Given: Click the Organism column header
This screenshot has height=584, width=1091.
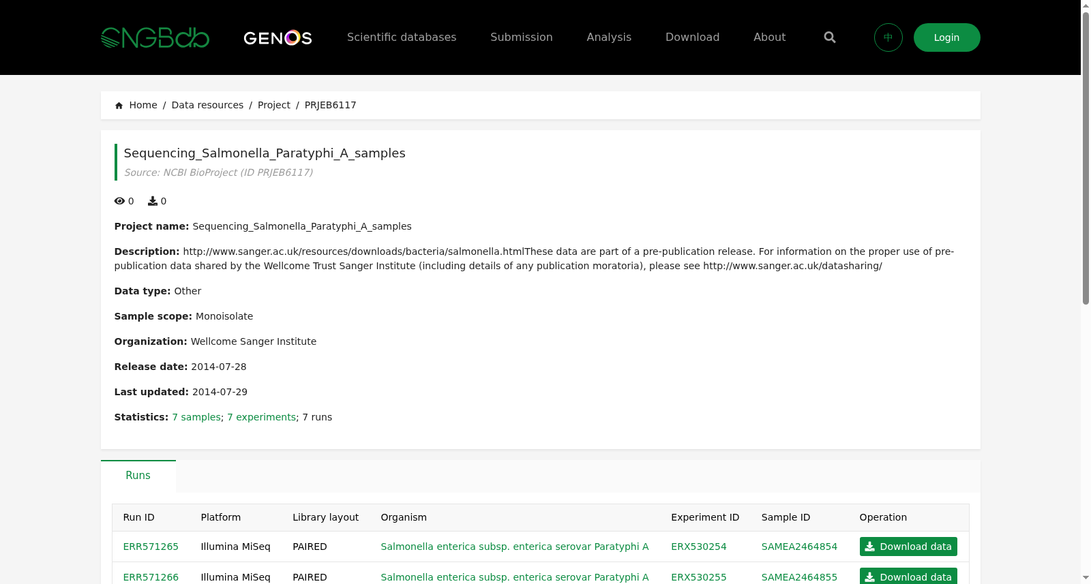Looking at the screenshot, I should click(x=404, y=517).
